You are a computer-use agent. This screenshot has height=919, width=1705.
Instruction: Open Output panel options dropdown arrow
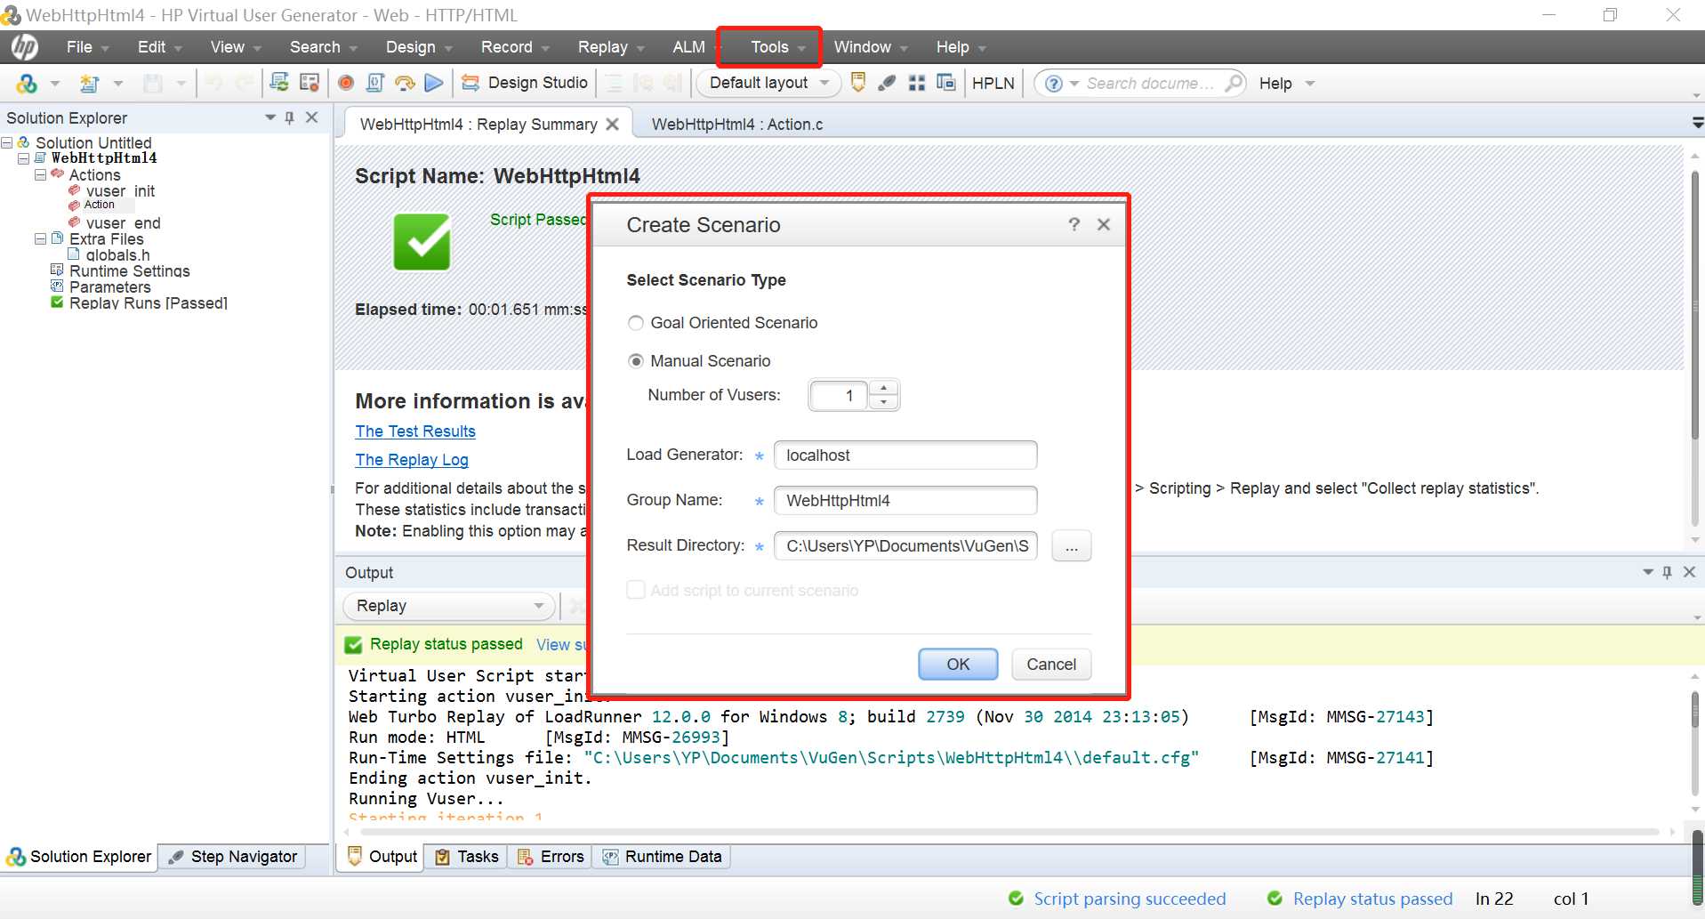click(x=1648, y=572)
